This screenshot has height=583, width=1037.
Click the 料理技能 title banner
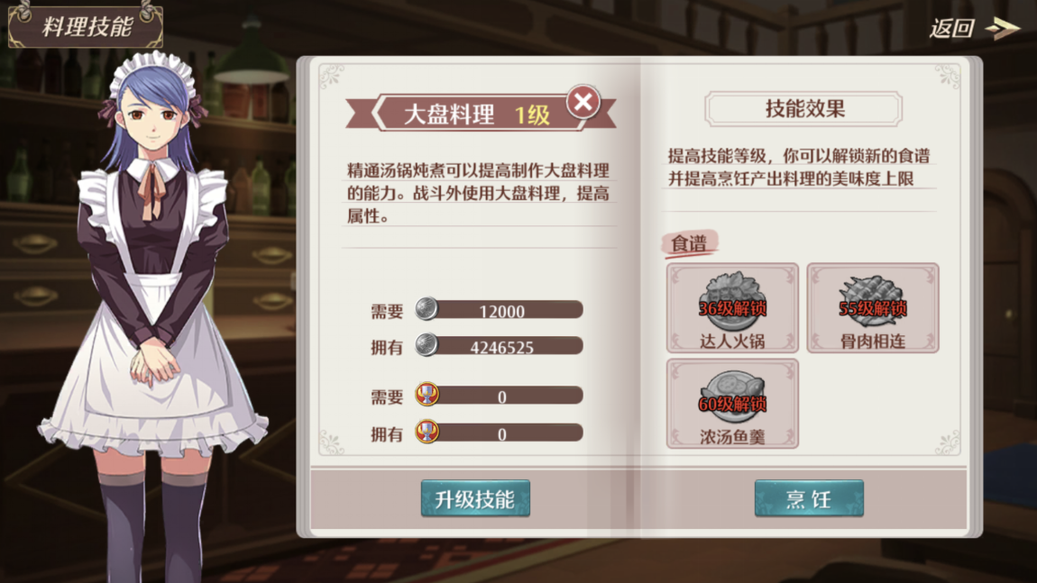pyautogui.click(x=86, y=25)
